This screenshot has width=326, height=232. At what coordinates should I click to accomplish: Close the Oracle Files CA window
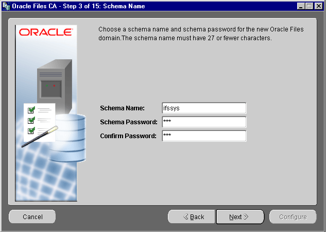coord(318,6)
